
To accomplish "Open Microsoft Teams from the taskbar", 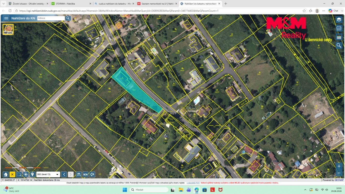I will [x=189, y=189].
